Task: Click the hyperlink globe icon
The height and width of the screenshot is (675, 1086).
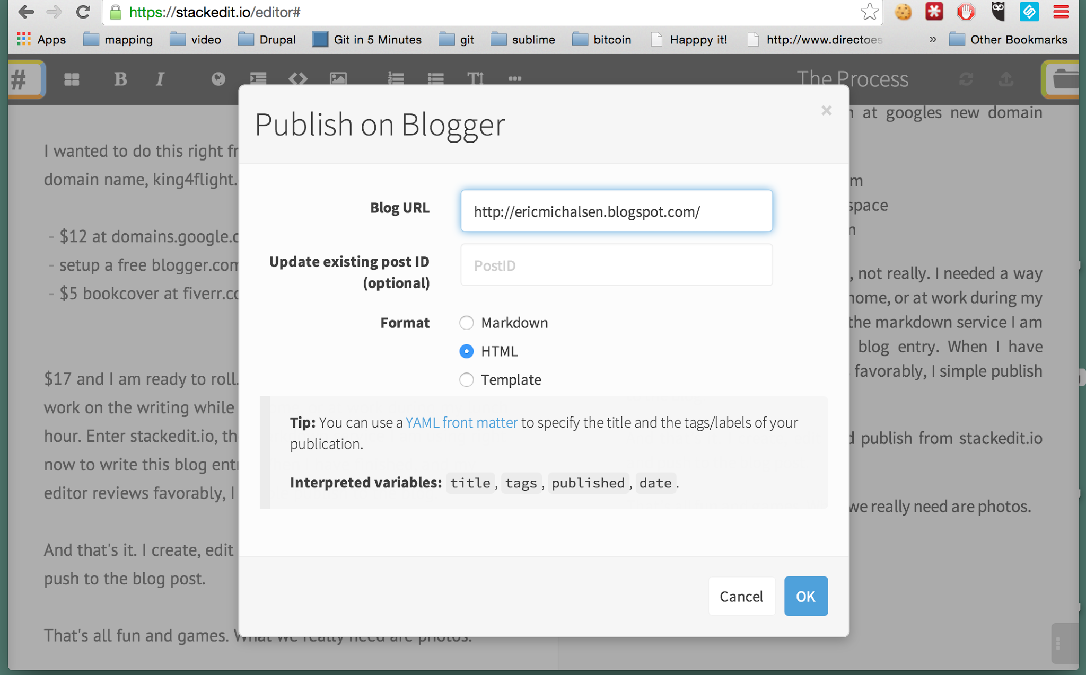Action: point(218,79)
